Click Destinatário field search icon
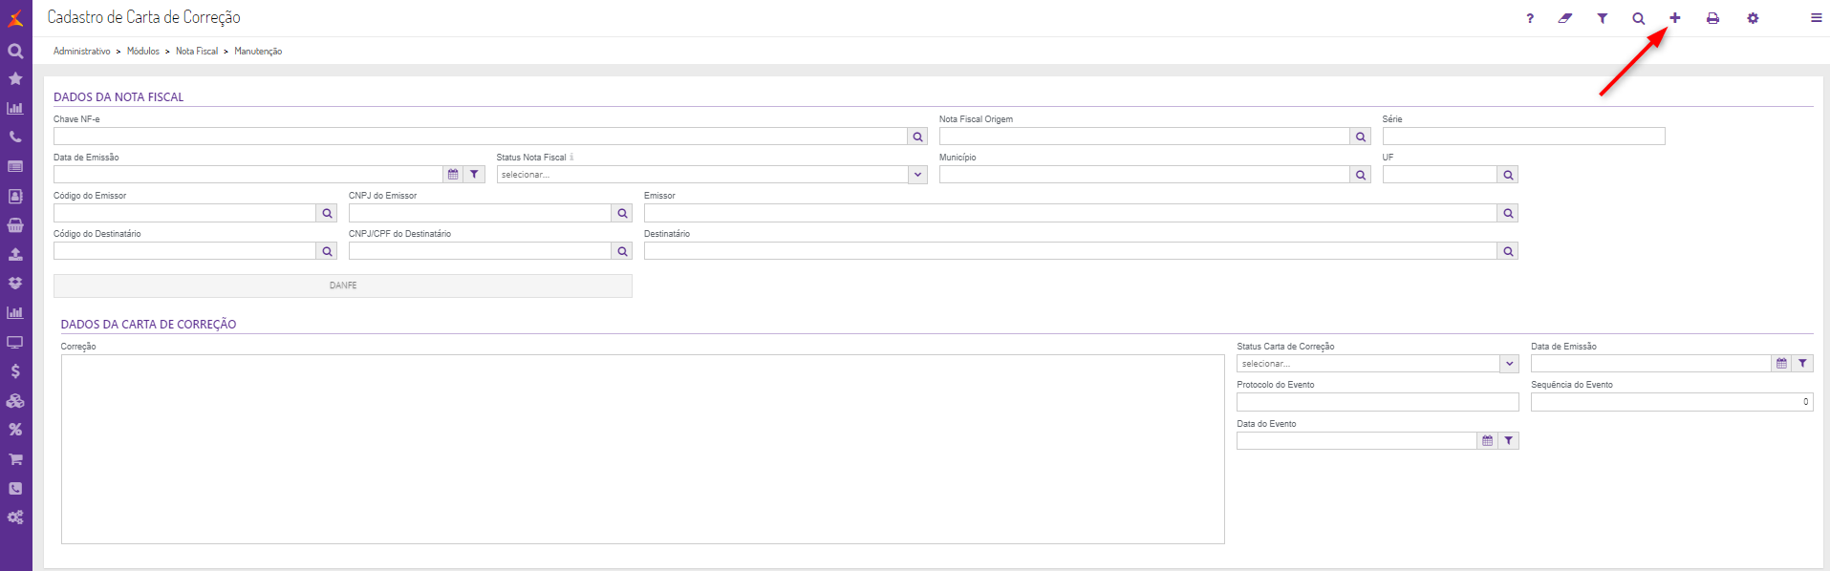 (x=1508, y=251)
